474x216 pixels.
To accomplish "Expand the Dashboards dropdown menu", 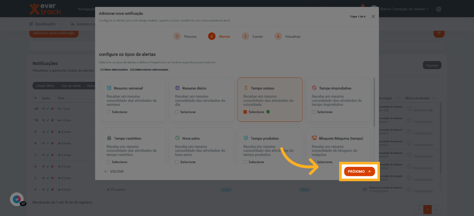I will (x=46, y=24).
